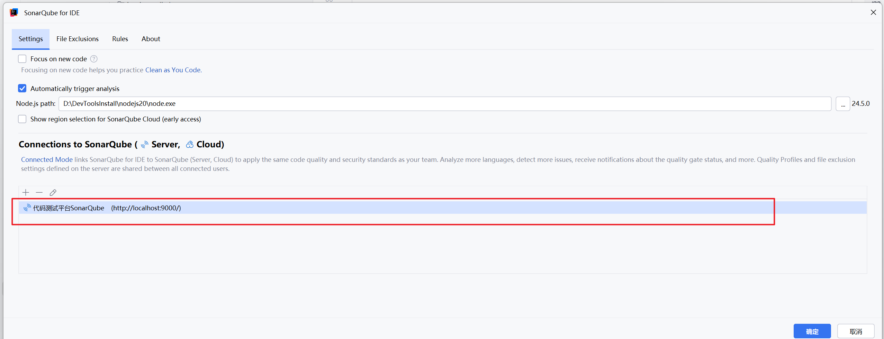The width and height of the screenshot is (884, 339).
Task: Enable Show region selection for SonarQube Cloud
Action: 22,119
